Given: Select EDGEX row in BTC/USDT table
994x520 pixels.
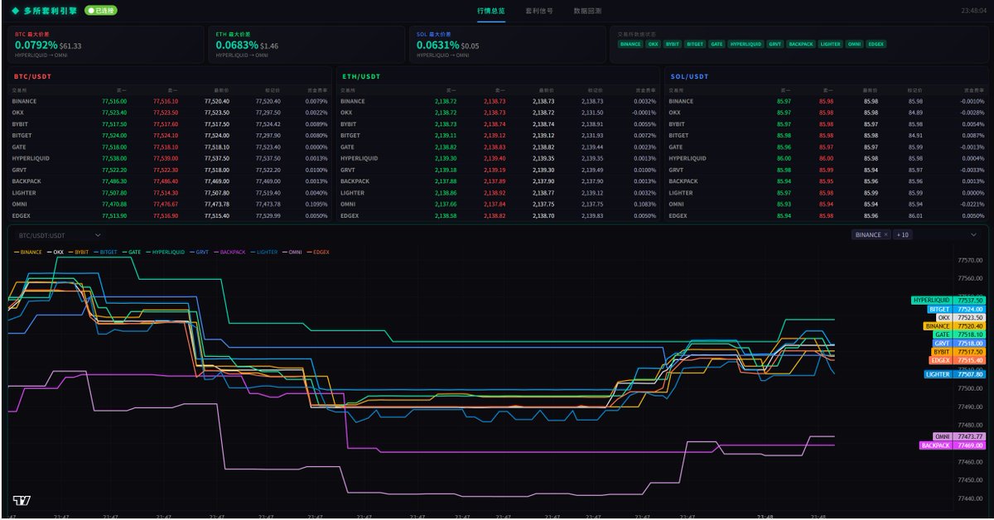Looking at the screenshot, I should pyautogui.click(x=170, y=215).
